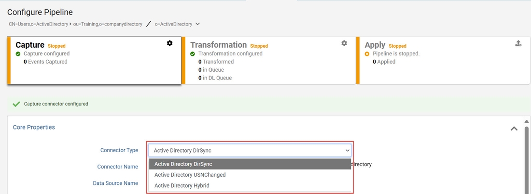Click the 0 in DL Queue count
The height and width of the screenshot is (194, 531).
(x=215, y=78)
